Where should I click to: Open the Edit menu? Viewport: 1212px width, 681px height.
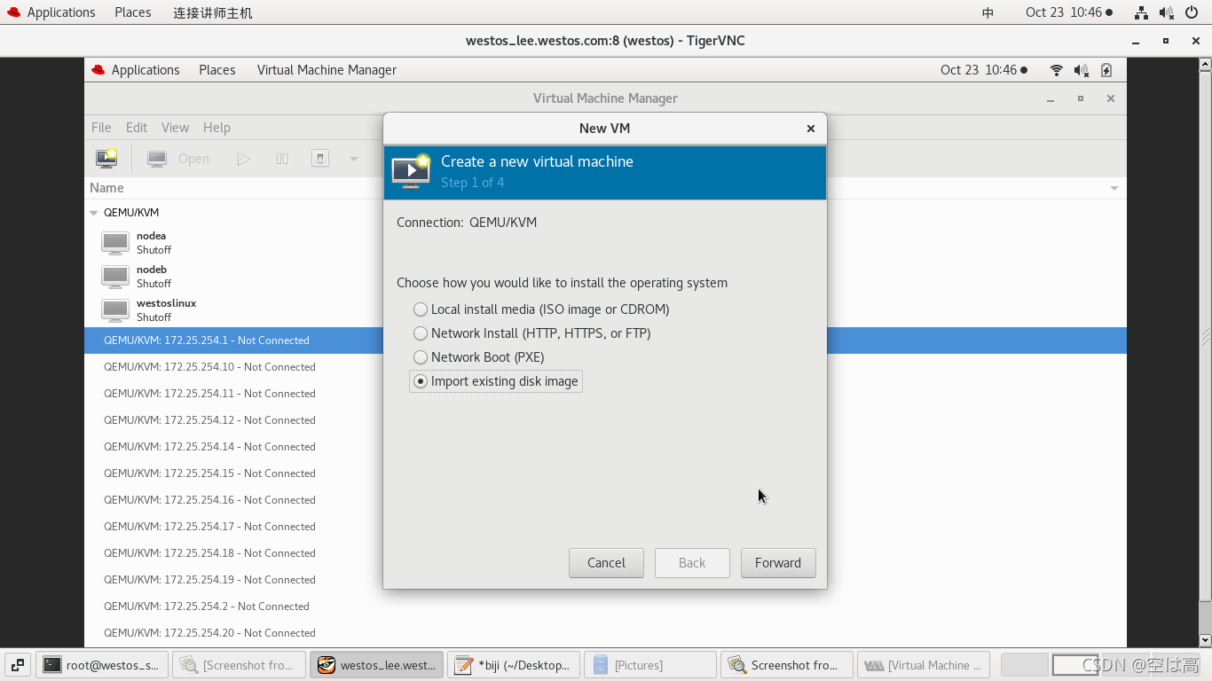137,128
